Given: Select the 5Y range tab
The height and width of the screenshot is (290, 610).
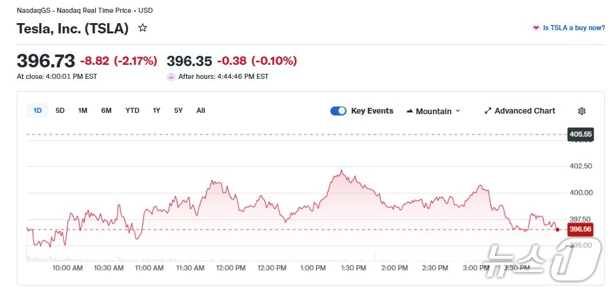Looking at the screenshot, I should [178, 110].
